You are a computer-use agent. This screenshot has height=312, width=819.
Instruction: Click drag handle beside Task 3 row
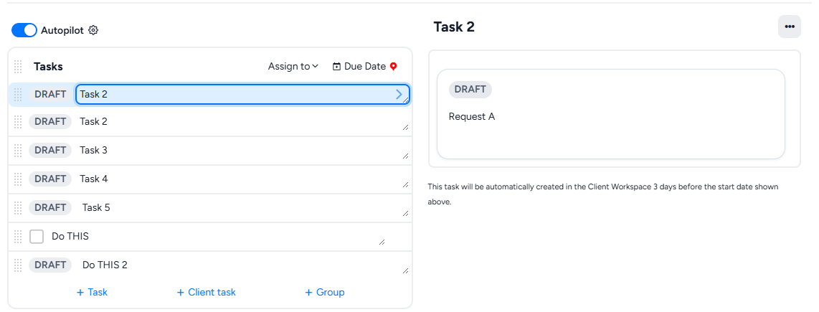click(19, 151)
